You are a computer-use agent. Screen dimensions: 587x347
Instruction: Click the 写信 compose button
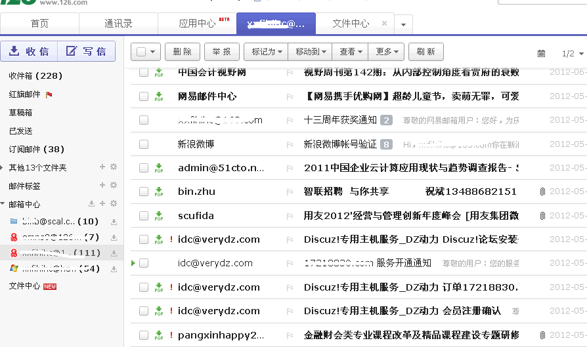(x=87, y=51)
